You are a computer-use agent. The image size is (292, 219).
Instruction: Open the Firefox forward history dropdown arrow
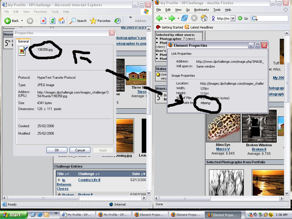coord(177,18)
